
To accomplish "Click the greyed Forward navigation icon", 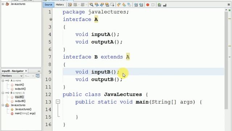I will tap(83, 5).
